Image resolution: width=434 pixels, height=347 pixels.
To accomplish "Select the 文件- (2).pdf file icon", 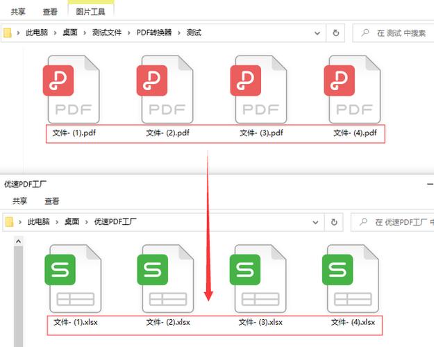I will tap(165, 89).
